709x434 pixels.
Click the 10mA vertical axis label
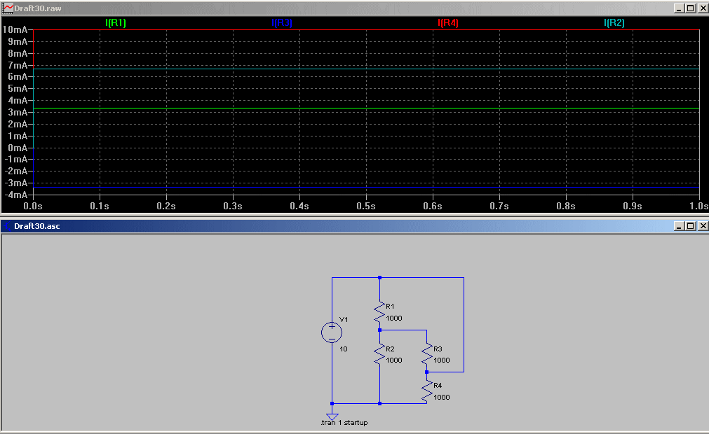(15, 29)
